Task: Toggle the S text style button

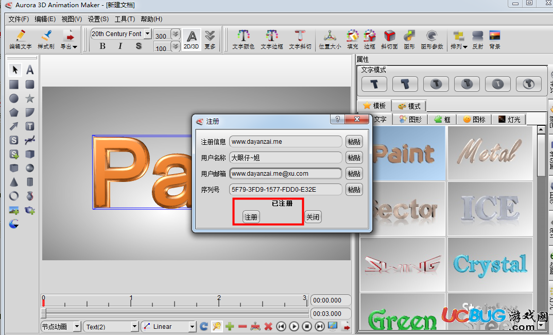Action: (139, 46)
